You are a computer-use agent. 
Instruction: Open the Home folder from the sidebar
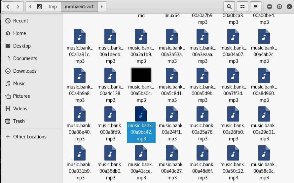point(19,33)
